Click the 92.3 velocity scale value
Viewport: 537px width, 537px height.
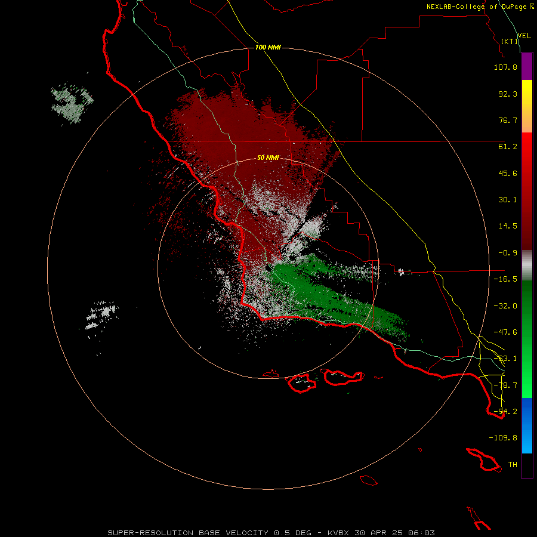pos(508,94)
